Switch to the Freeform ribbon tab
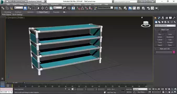The image size is (177, 94). [18, 12]
